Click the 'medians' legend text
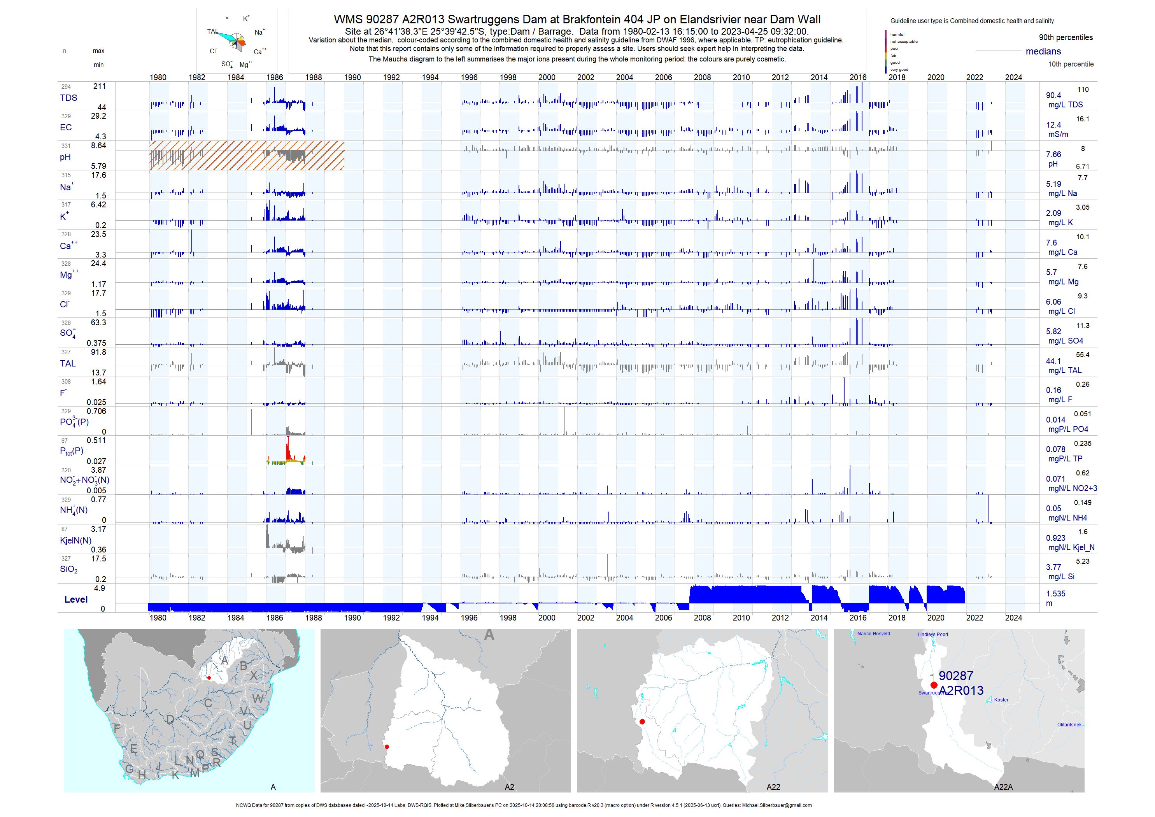The height and width of the screenshot is (817, 1155). point(1043,51)
